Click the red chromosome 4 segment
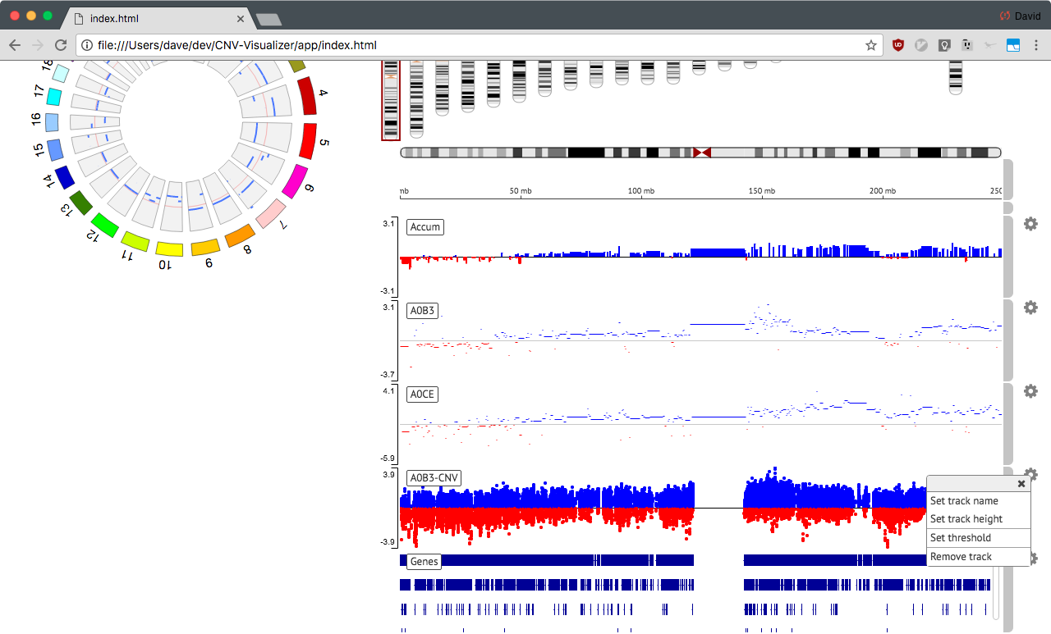 306,96
